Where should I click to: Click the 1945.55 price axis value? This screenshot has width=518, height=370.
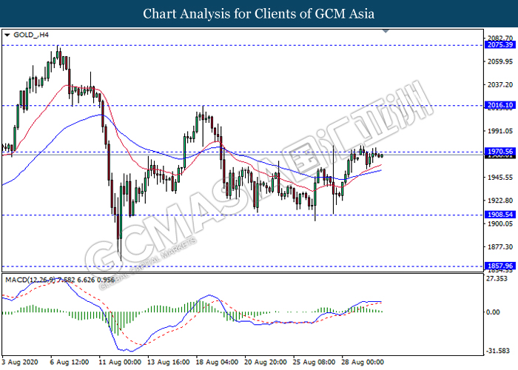tap(500, 178)
